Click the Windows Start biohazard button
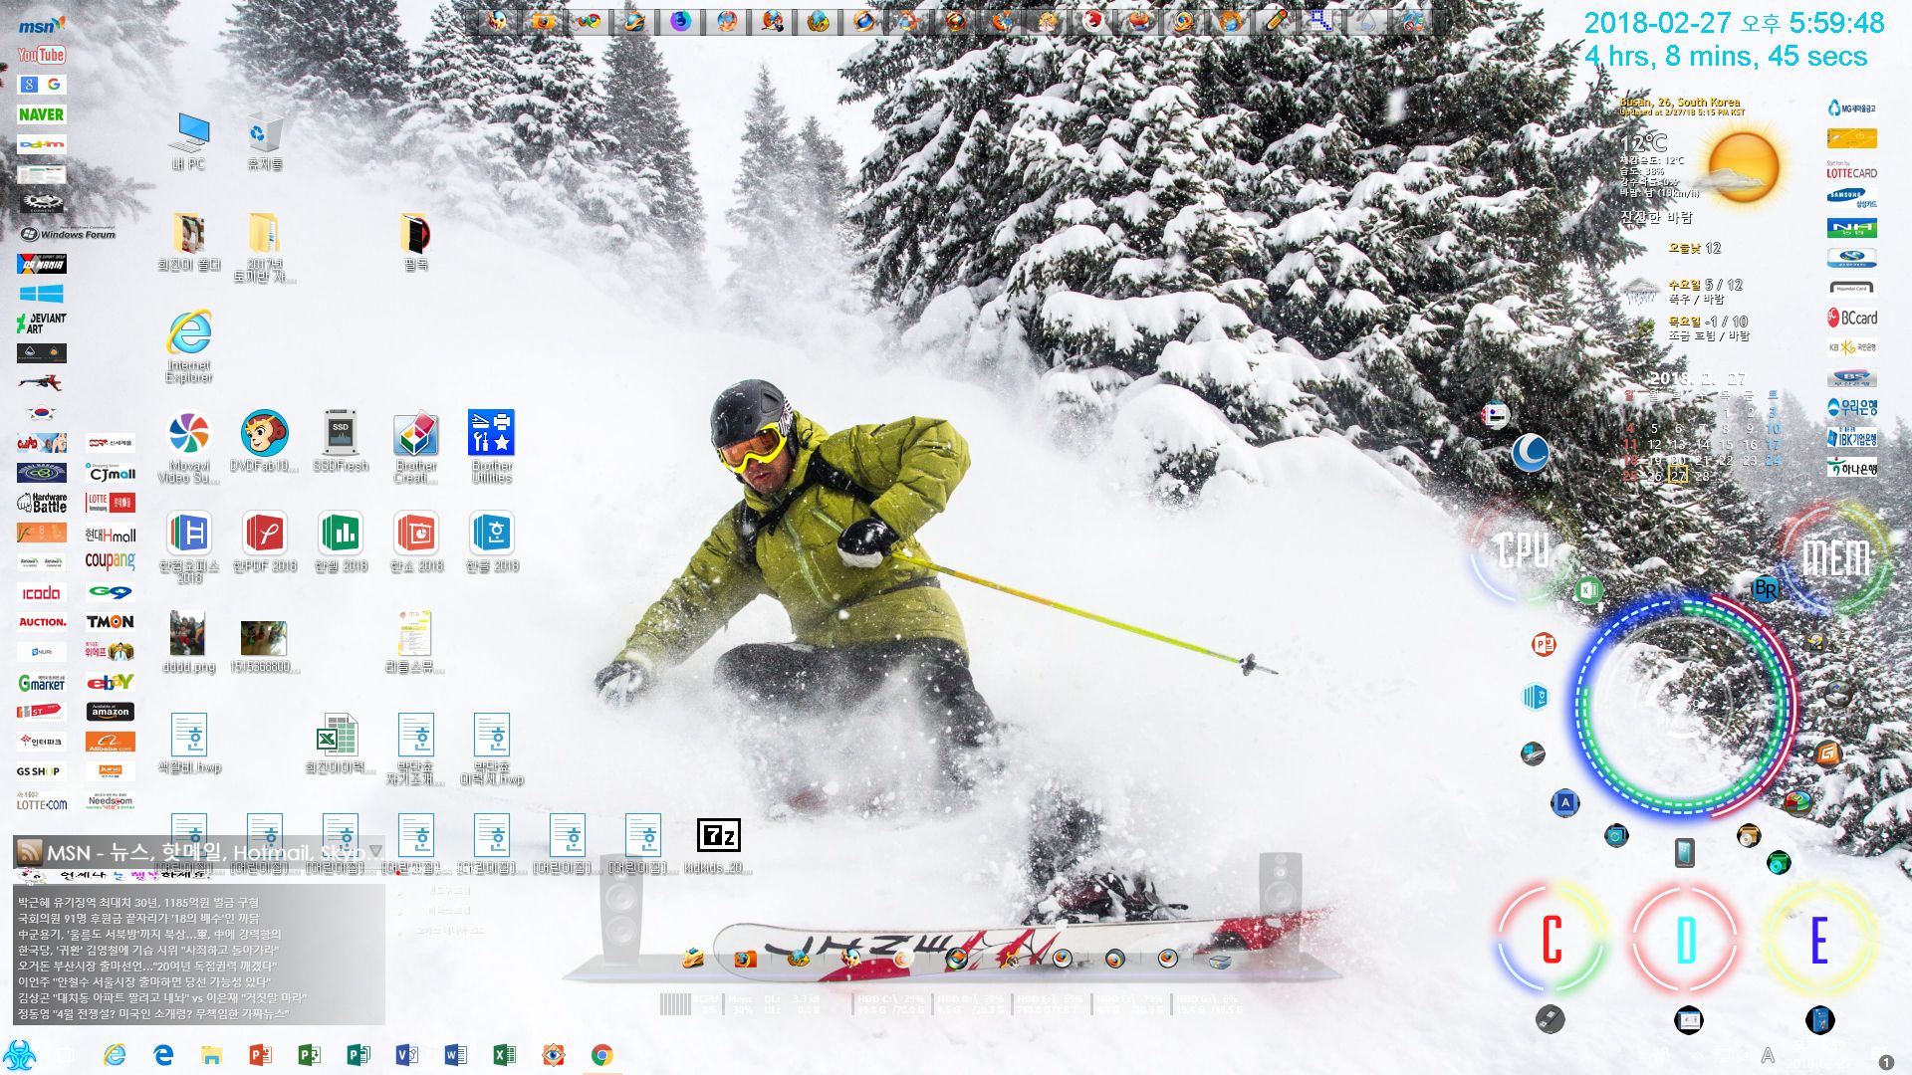The image size is (1912, 1075). pos(19,1055)
